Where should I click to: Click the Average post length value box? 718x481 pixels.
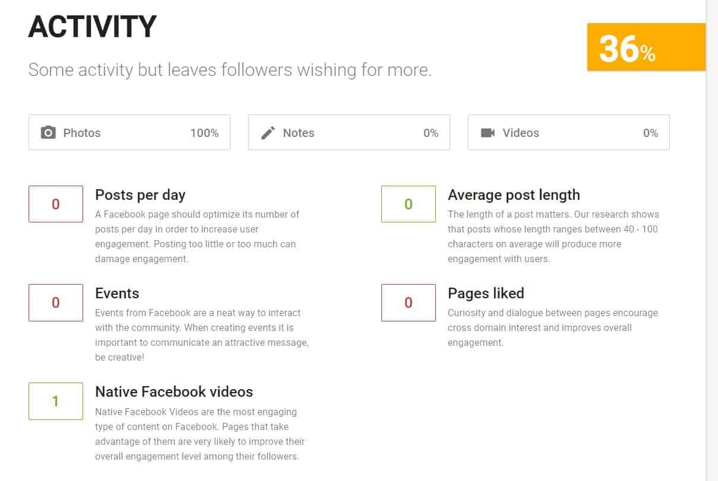point(409,204)
